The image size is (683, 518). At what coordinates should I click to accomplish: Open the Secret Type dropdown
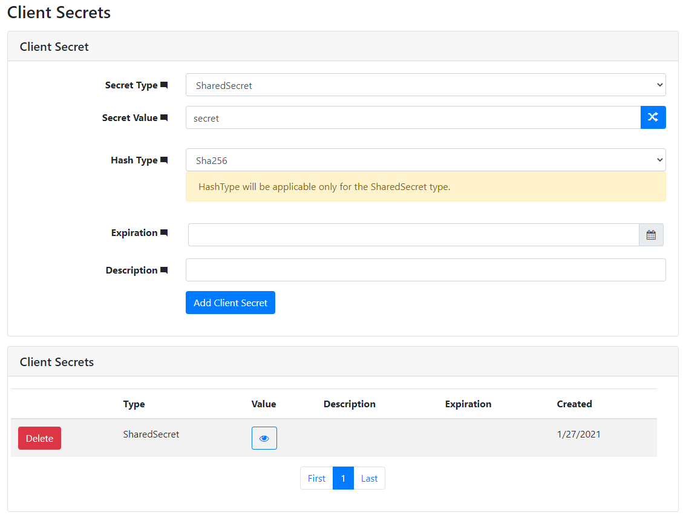425,85
